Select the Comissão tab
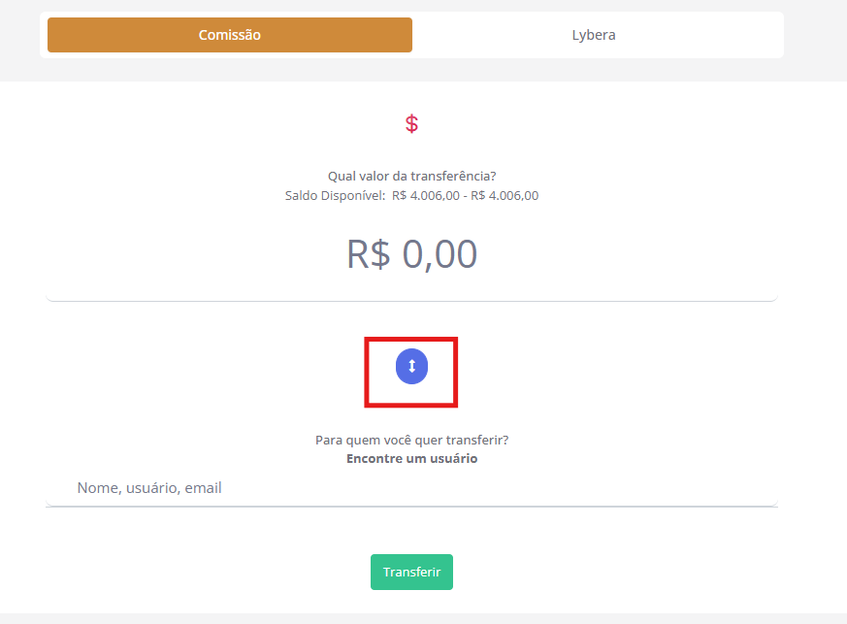This screenshot has width=847, height=624. tap(230, 35)
